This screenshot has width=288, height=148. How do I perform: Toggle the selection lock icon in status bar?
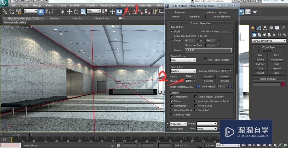pos(112,145)
